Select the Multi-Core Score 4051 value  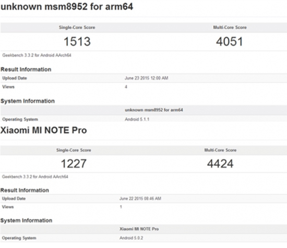click(230, 42)
